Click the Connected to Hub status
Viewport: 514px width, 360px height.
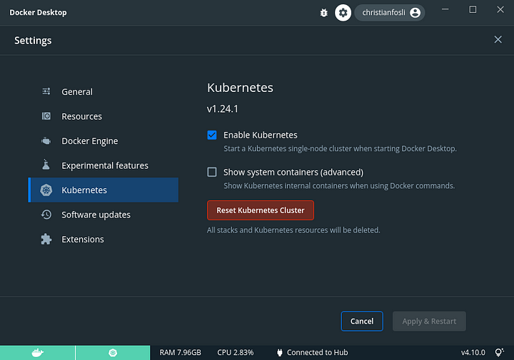point(317,352)
